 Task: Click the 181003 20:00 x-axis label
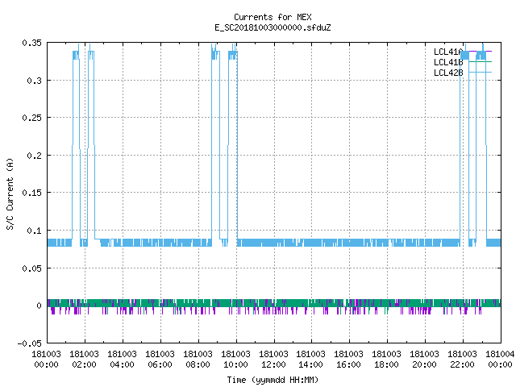[424, 360]
